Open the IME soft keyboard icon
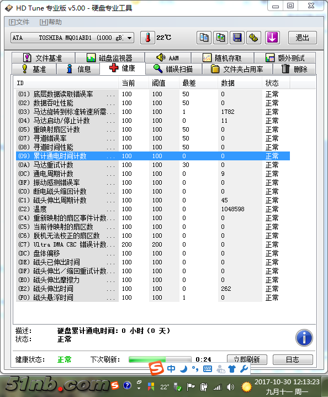The image size is (328, 397). [x=208, y=369]
